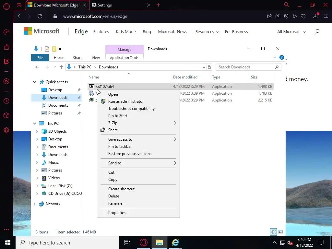Open My Flow send icon

[x=295, y=16]
